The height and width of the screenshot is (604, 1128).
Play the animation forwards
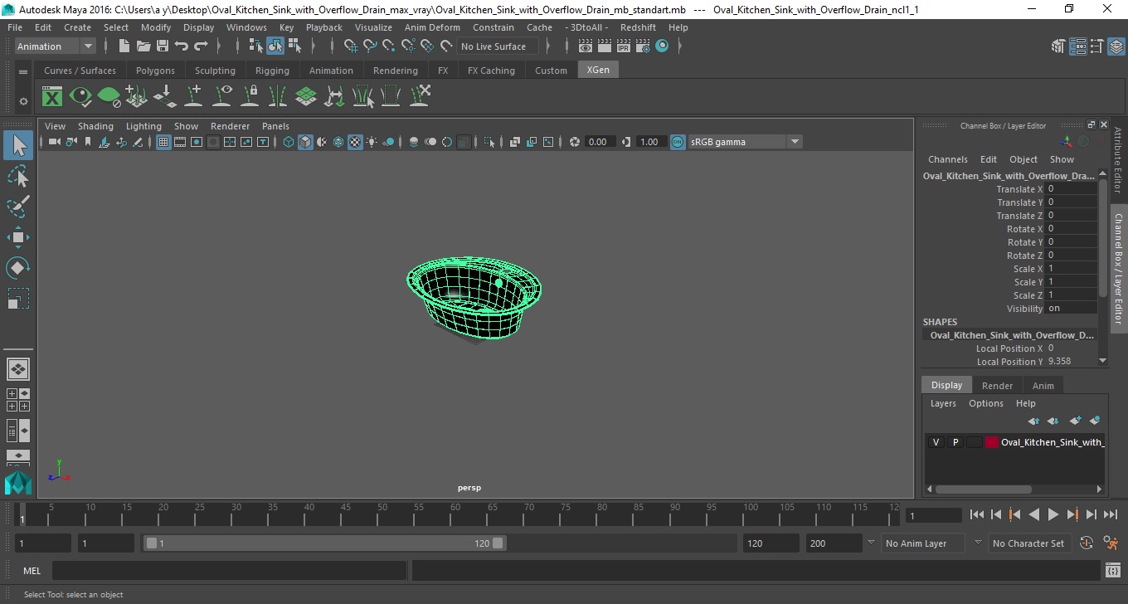point(1053,515)
